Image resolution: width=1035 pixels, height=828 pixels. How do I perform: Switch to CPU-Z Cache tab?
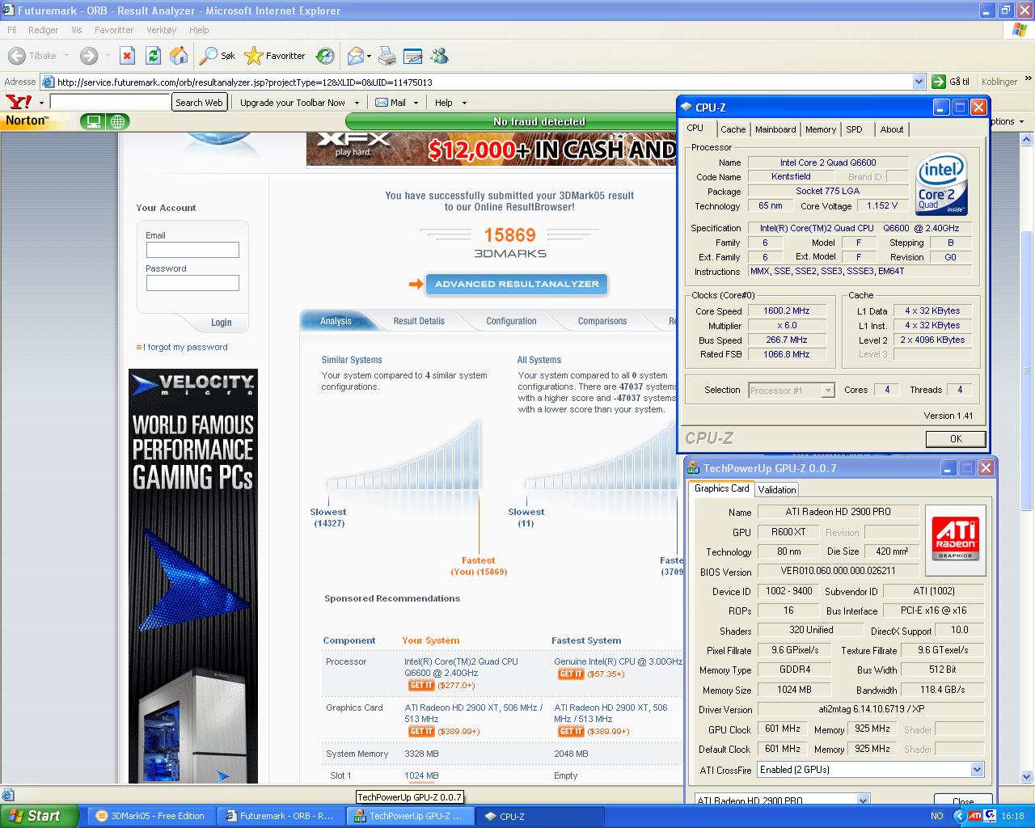(733, 129)
